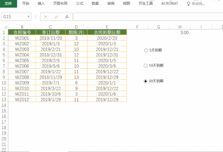
Task: Click the 签订日期 header cell
Action: pyautogui.click(x=51, y=32)
